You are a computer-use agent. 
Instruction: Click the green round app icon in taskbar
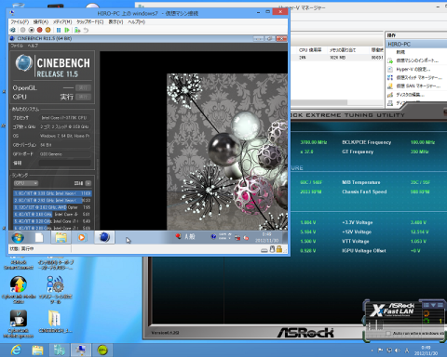(x=102, y=350)
